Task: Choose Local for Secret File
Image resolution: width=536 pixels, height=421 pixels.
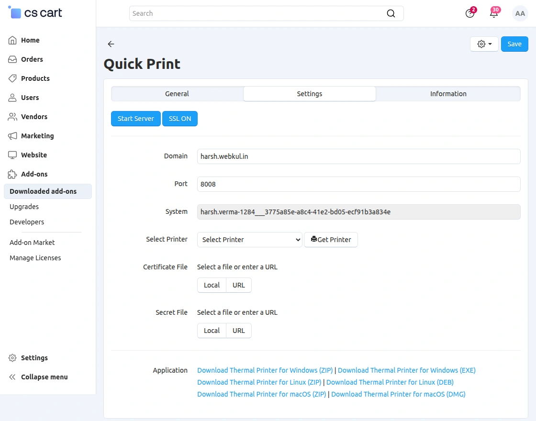Action: (x=212, y=331)
